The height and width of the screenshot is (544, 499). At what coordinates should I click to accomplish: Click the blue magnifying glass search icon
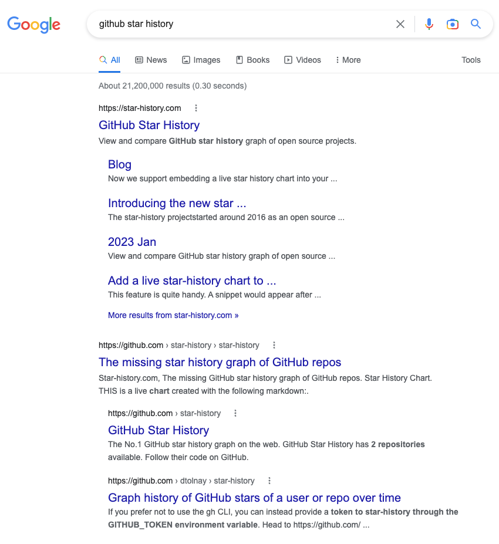tap(476, 24)
